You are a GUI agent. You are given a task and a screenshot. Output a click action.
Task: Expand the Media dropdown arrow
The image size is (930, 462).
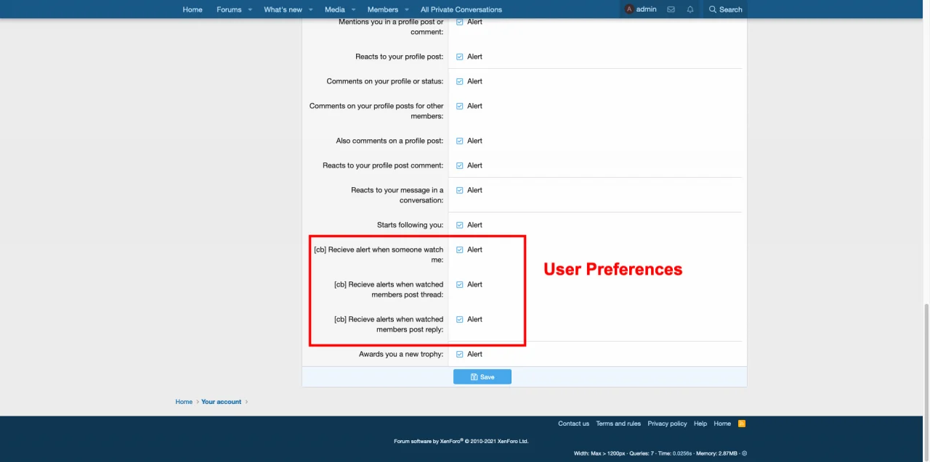(353, 9)
